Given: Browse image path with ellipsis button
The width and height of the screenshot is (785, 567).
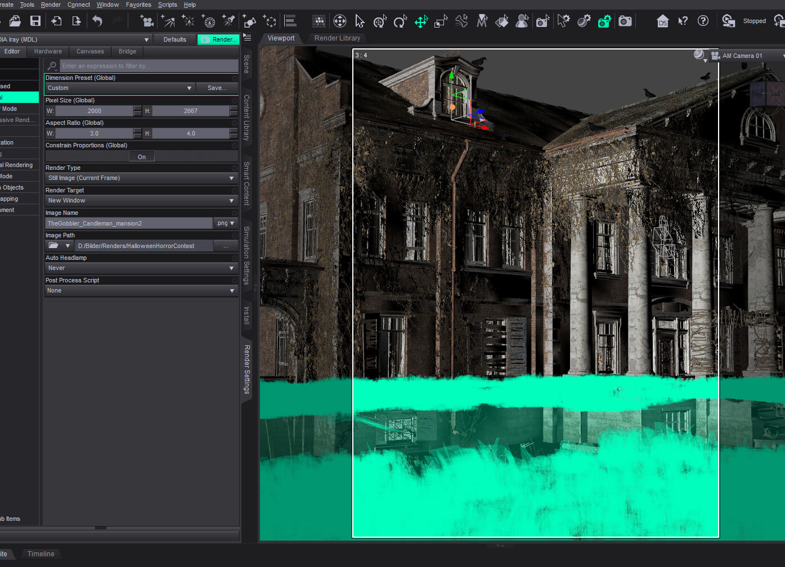Looking at the screenshot, I should coord(226,246).
